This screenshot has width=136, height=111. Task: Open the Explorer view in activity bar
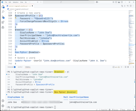(x=3, y=7)
